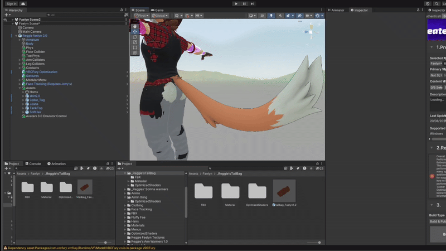The width and height of the screenshot is (446, 251).
Task: Select the Move tool in scene toolbar
Action: 135,32
